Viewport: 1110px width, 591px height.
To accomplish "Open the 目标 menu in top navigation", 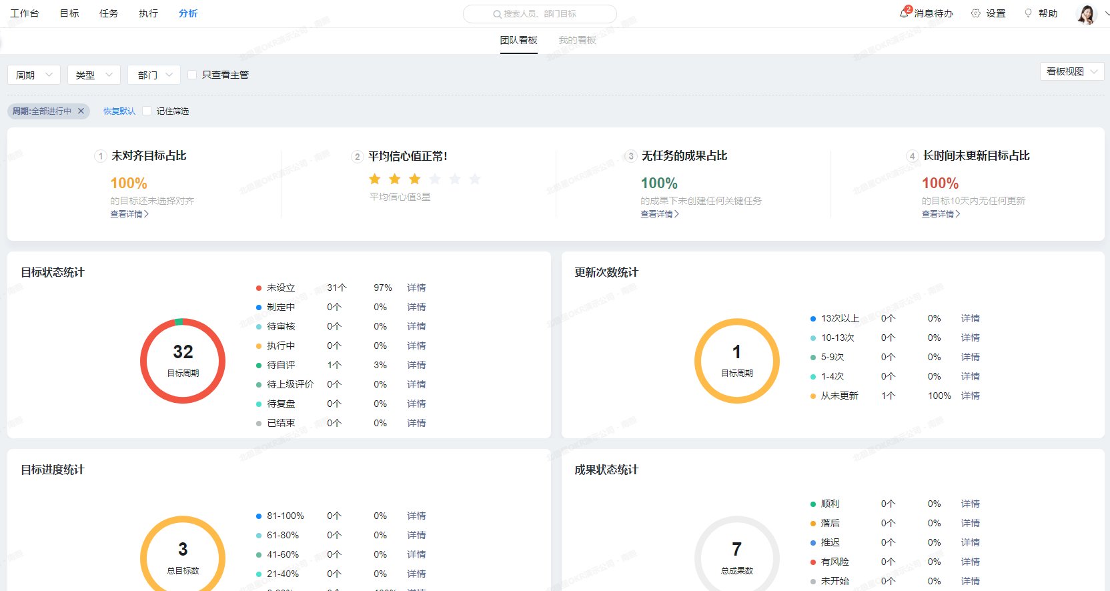I will pyautogui.click(x=69, y=13).
